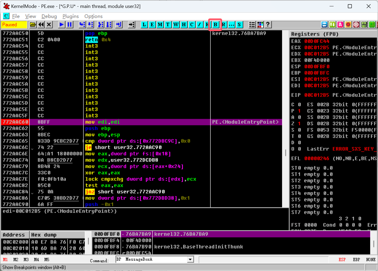Click the stack pane scrollbar thumb
This screenshot has width=378, height=271.
[x=374, y=244]
